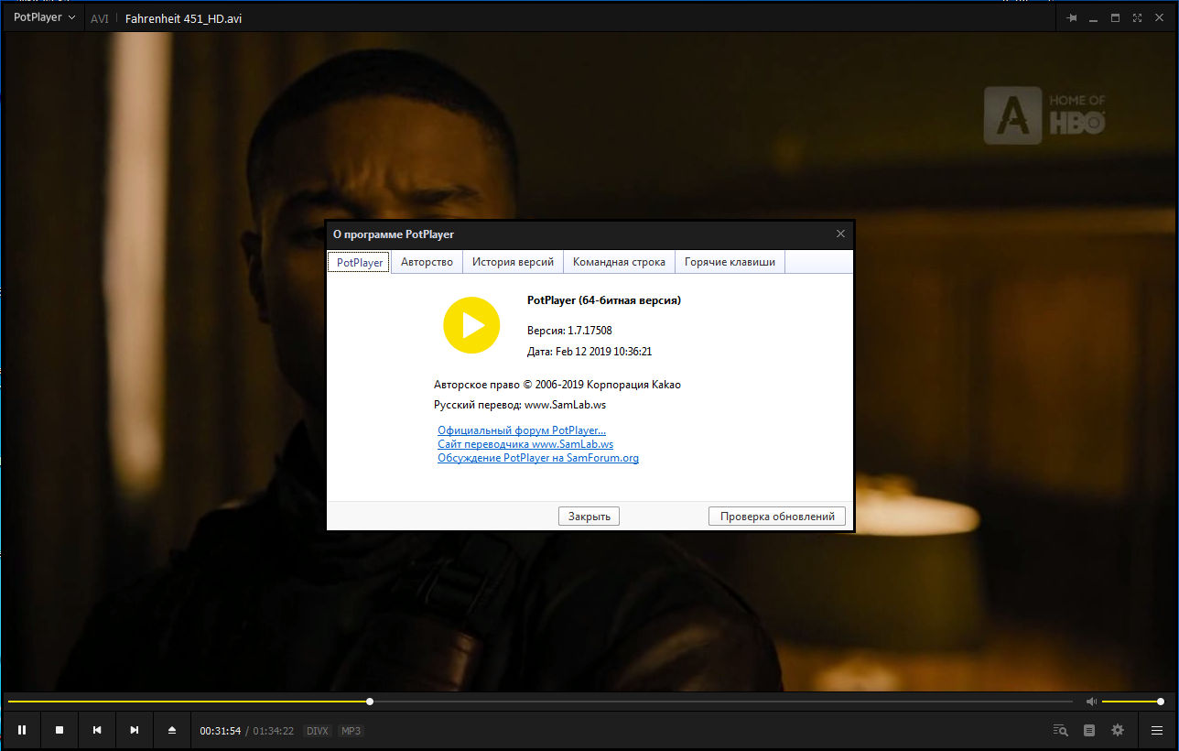This screenshot has width=1179, height=751.
Task: Click the elapsed time 00:31:54
Action: tap(221, 731)
